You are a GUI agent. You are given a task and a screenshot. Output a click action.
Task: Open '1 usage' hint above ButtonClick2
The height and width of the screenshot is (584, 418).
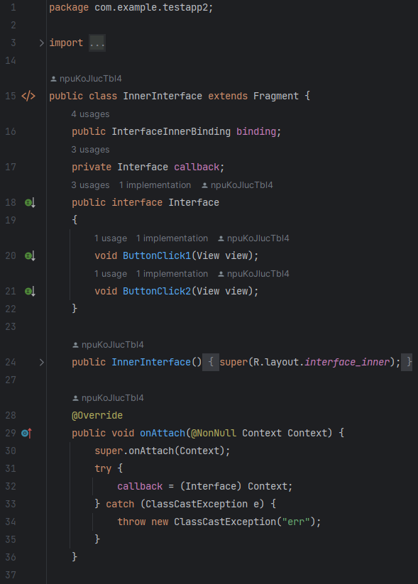(x=111, y=274)
